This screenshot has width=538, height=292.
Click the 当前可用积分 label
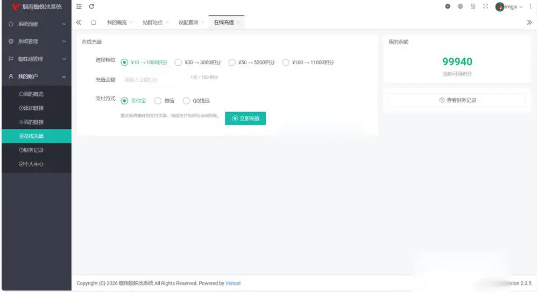tap(457, 74)
